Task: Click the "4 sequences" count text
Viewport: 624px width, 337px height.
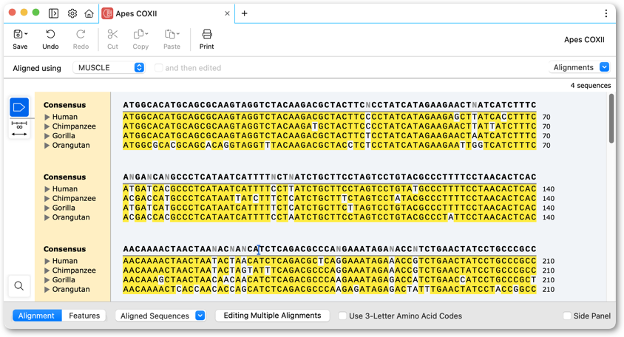Action: pos(591,86)
